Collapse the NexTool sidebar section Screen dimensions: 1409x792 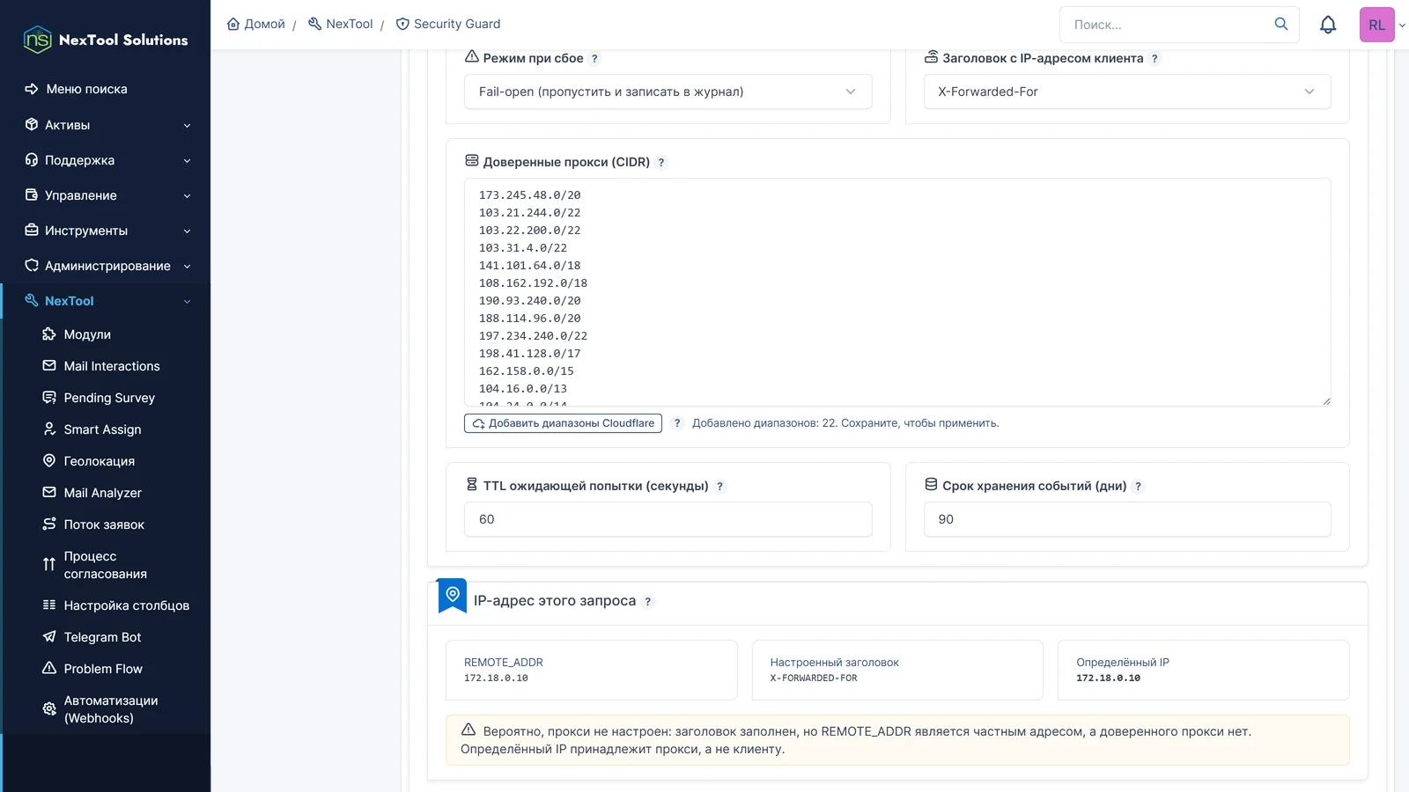click(x=106, y=301)
